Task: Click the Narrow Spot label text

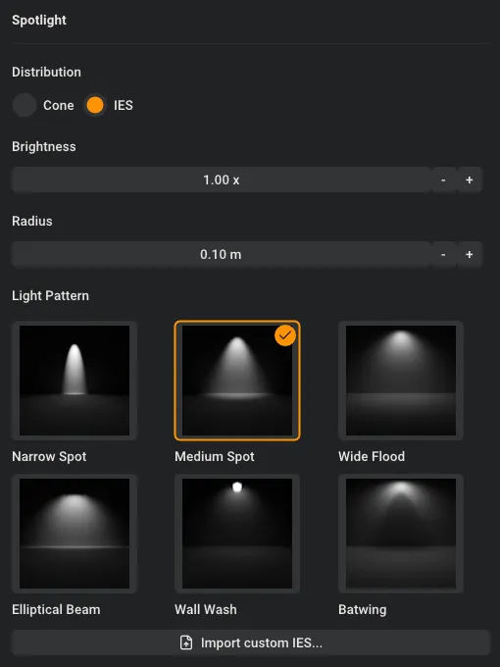Action: tap(49, 456)
